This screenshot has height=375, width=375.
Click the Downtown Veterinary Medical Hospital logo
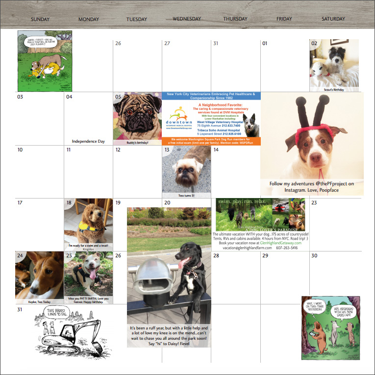[x=179, y=119]
